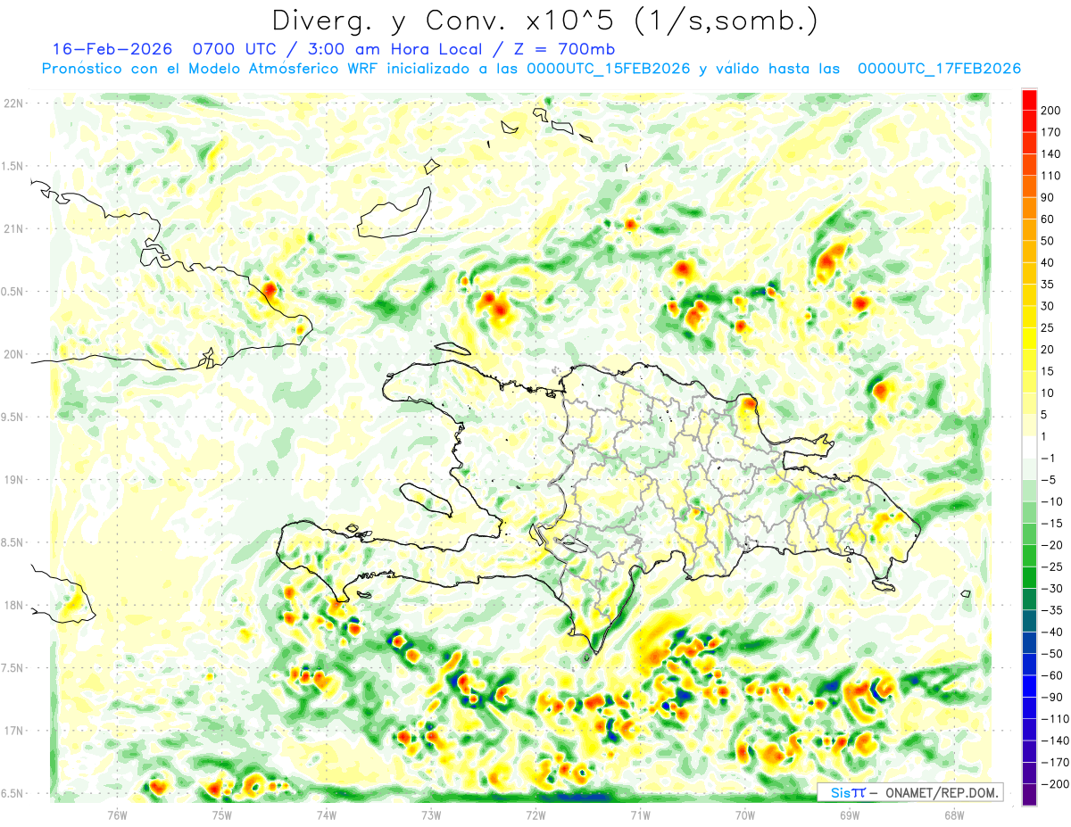The height and width of the screenshot is (827, 1071).
Task: Click the 68W longitude axis label
Action: click(x=954, y=814)
